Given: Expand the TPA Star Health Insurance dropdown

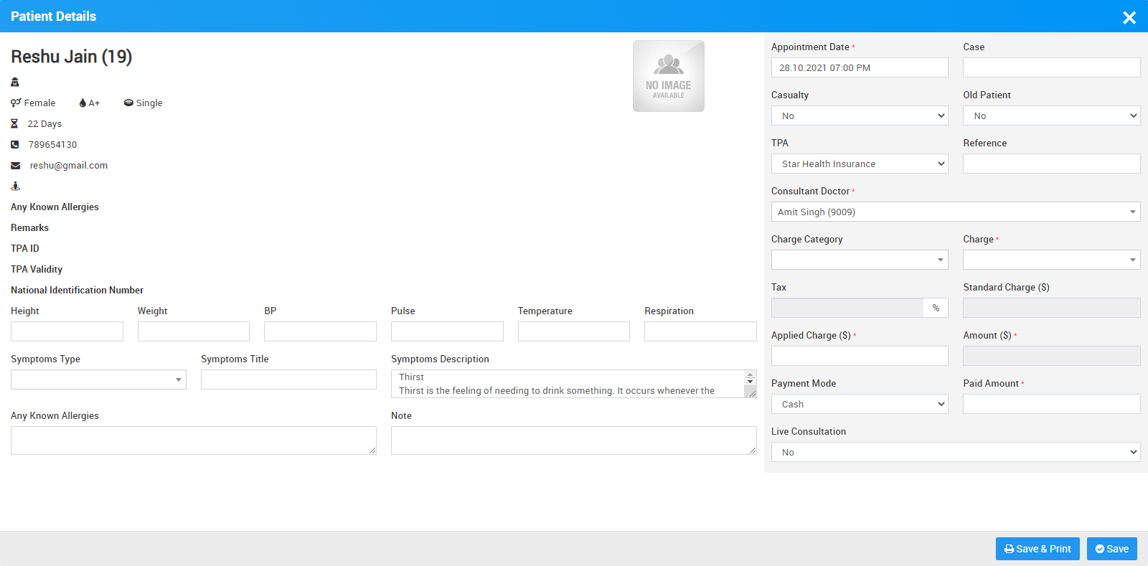Looking at the screenshot, I should (859, 164).
